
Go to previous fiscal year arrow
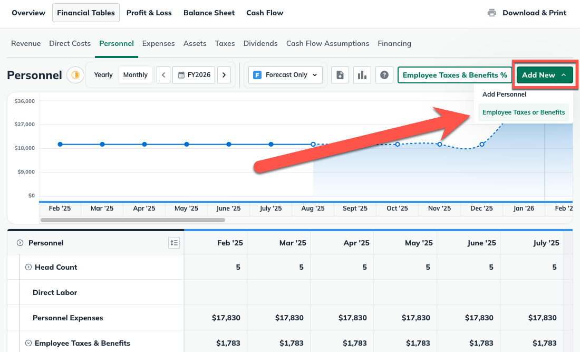click(x=163, y=75)
